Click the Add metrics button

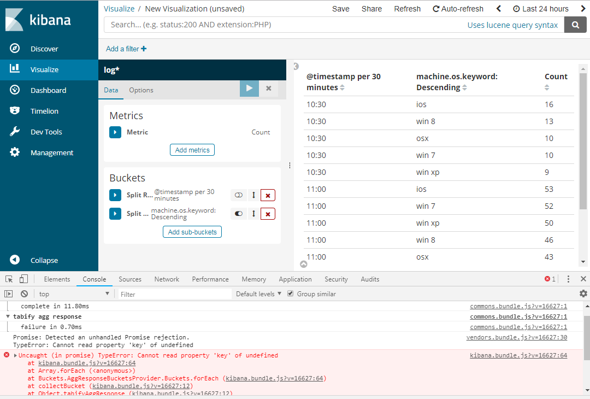tap(192, 150)
